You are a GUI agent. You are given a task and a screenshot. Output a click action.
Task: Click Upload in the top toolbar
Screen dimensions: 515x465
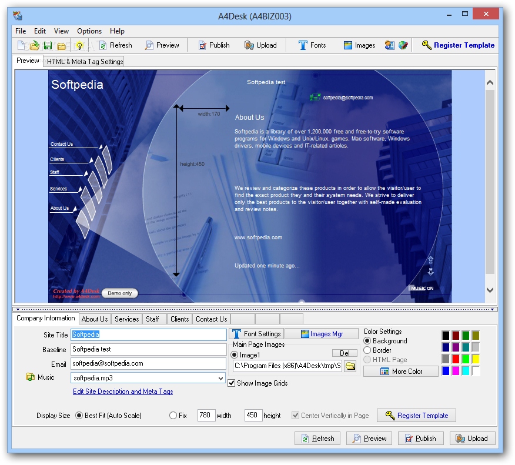point(260,45)
